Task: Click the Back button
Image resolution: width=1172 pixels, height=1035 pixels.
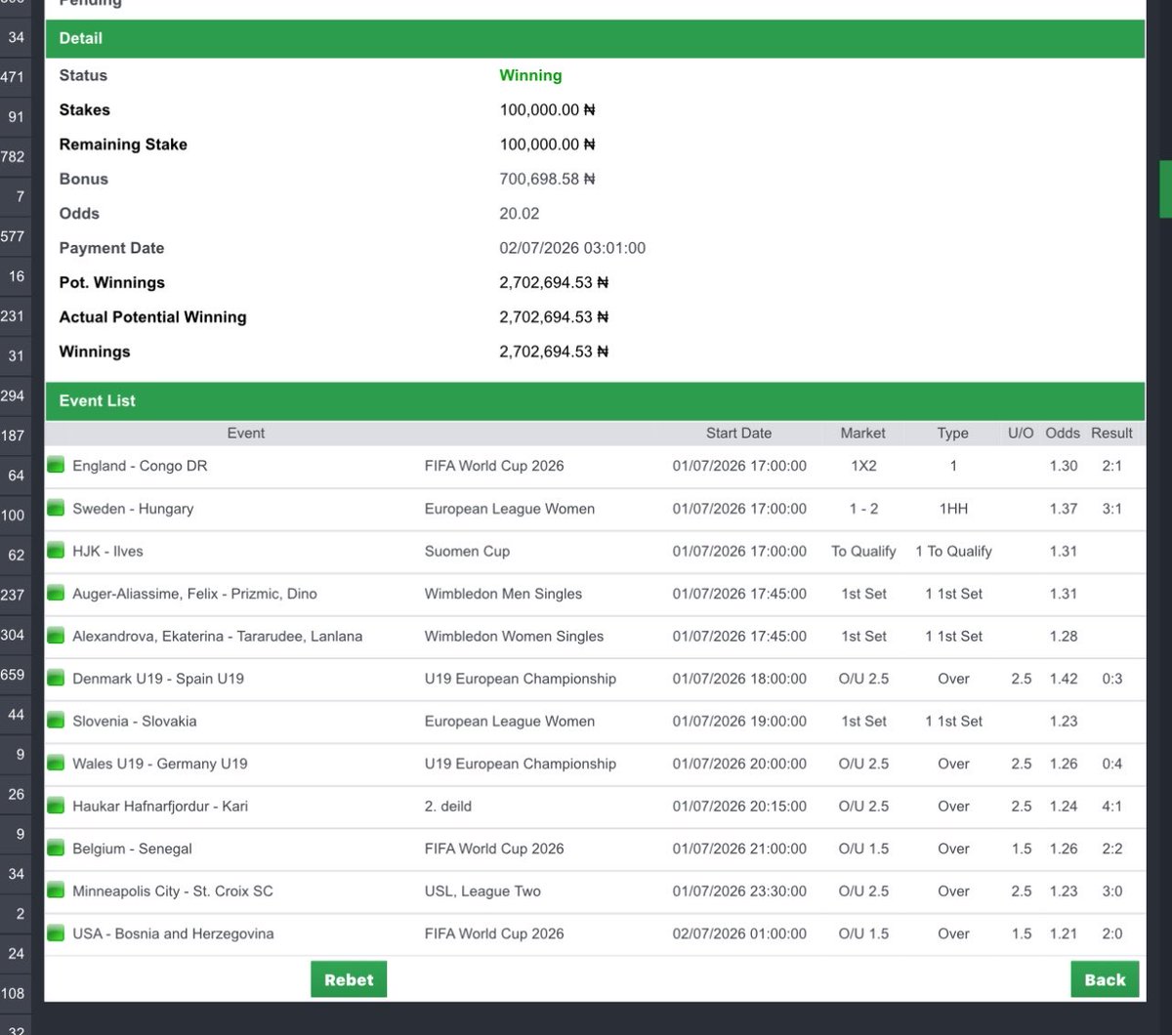Action: [x=1105, y=979]
